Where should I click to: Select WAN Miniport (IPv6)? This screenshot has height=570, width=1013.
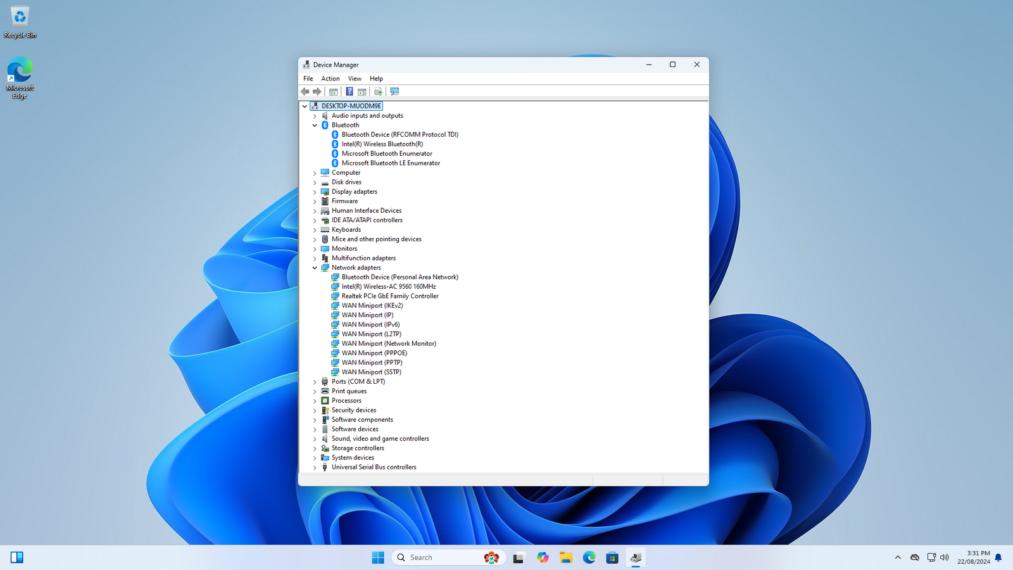point(370,324)
